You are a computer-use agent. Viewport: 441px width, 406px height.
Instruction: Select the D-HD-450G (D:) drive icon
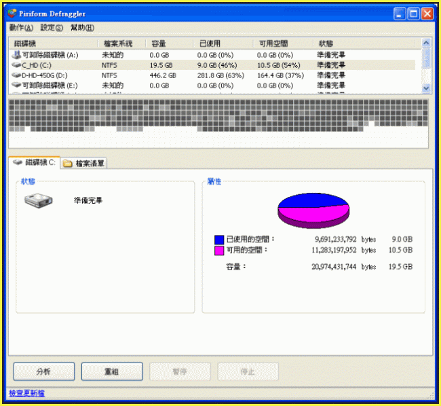pyautogui.click(x=16, y=75)
